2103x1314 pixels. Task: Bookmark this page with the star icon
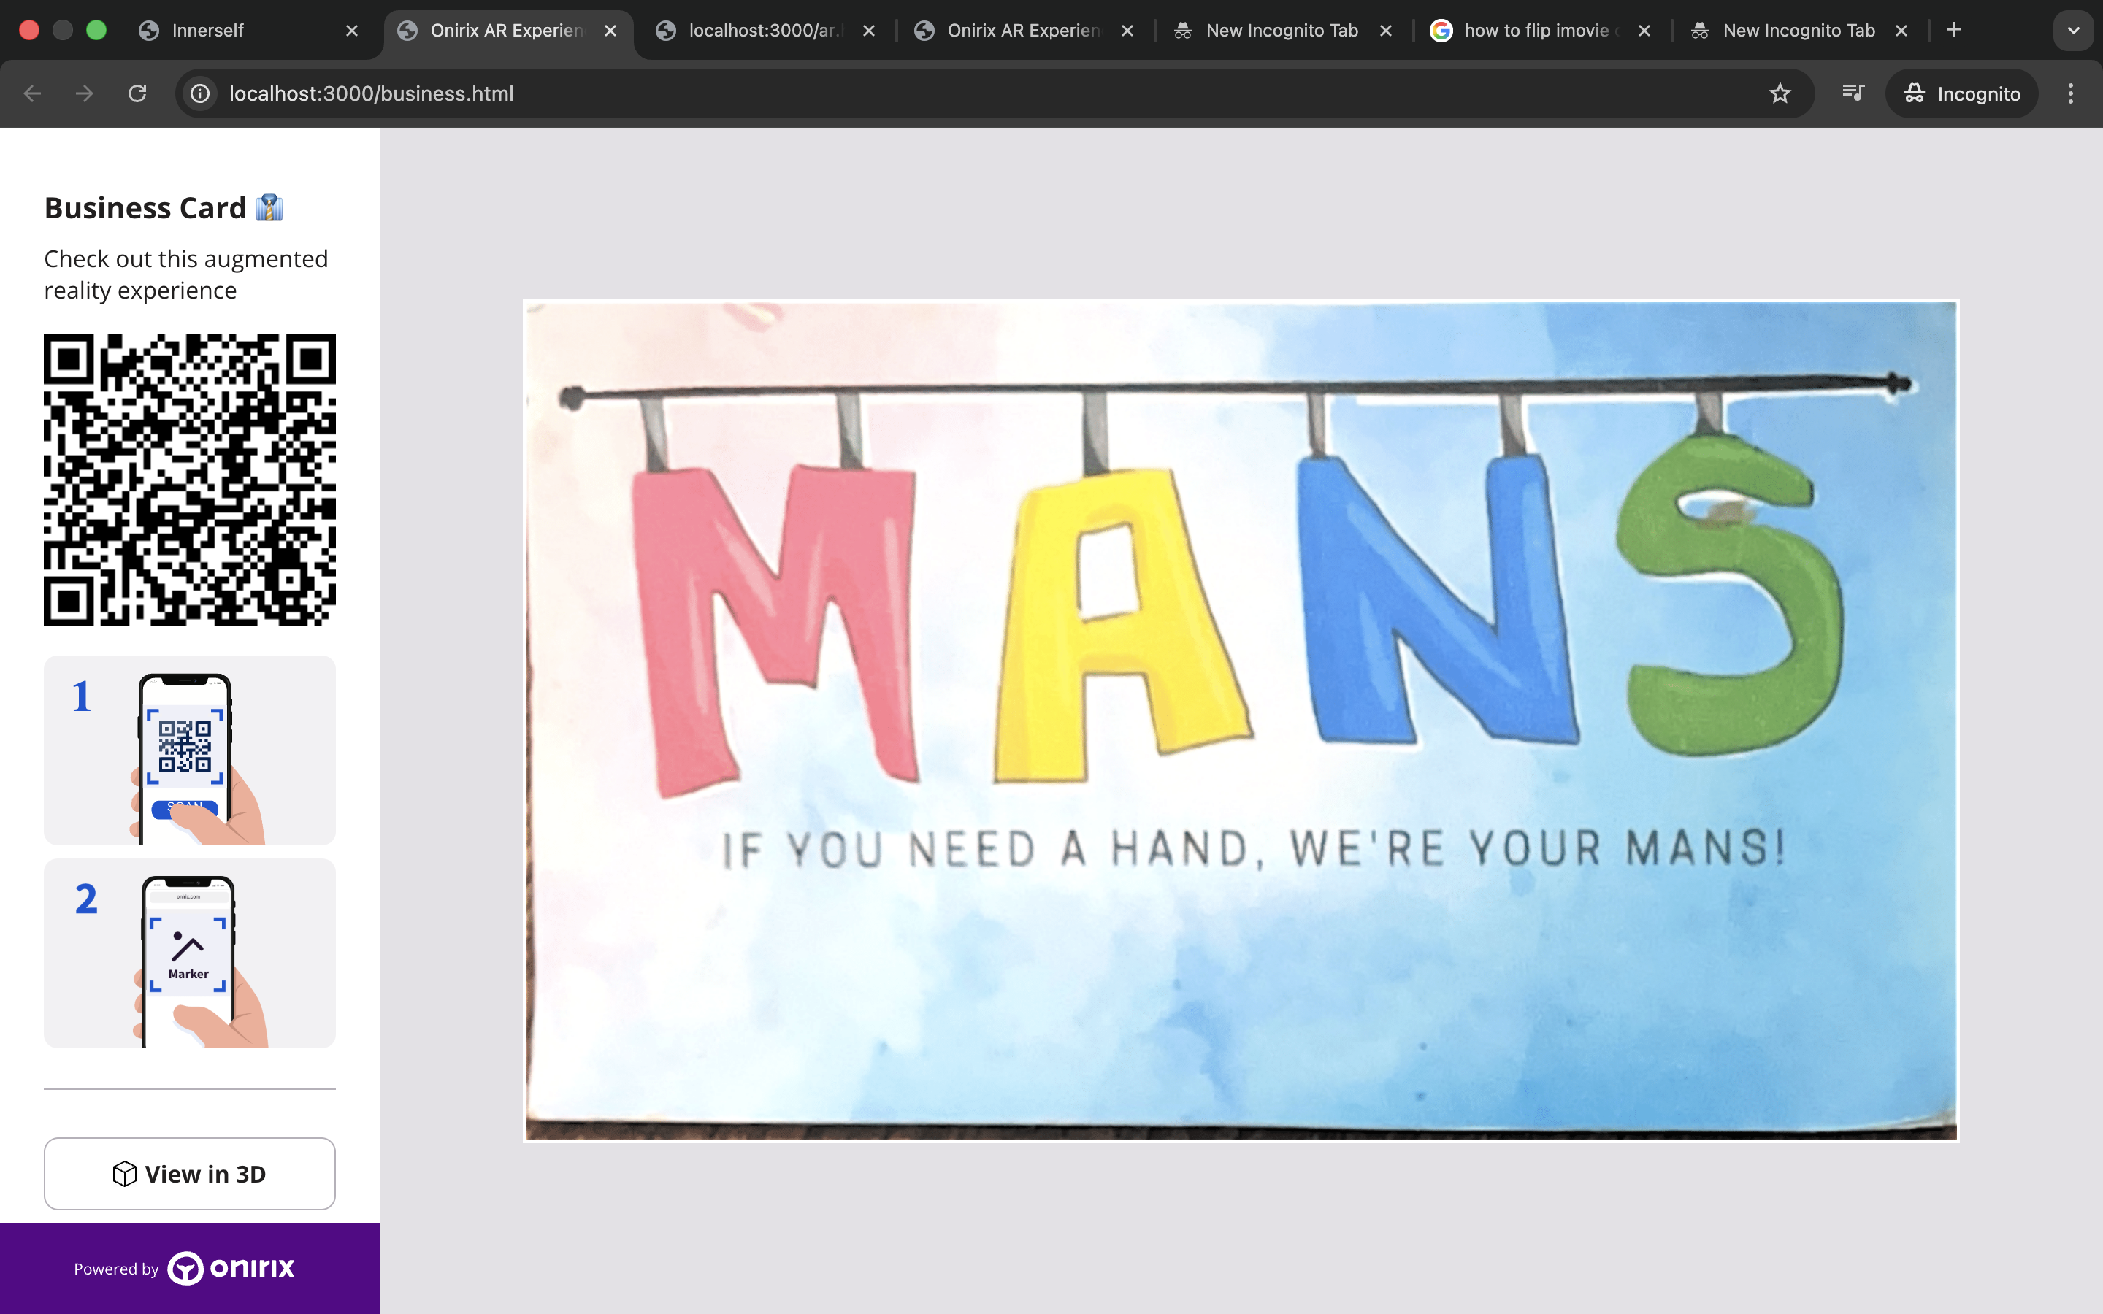pos(1780,93)
